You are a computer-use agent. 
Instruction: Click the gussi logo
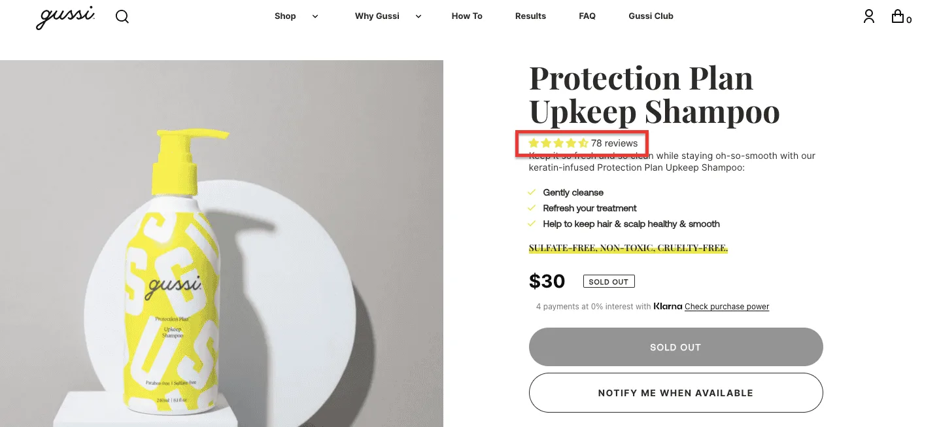(x=65, y=17)
